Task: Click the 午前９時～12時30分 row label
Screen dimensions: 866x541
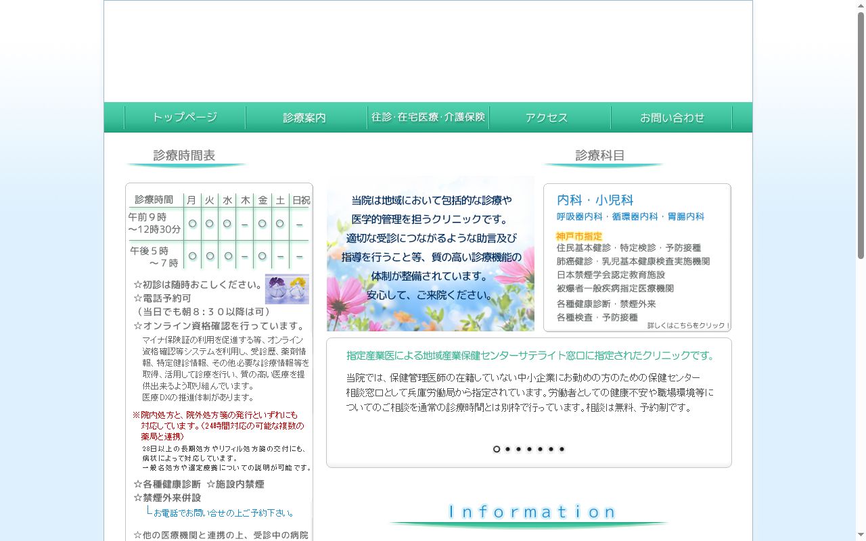Action: tap(155, 223)
